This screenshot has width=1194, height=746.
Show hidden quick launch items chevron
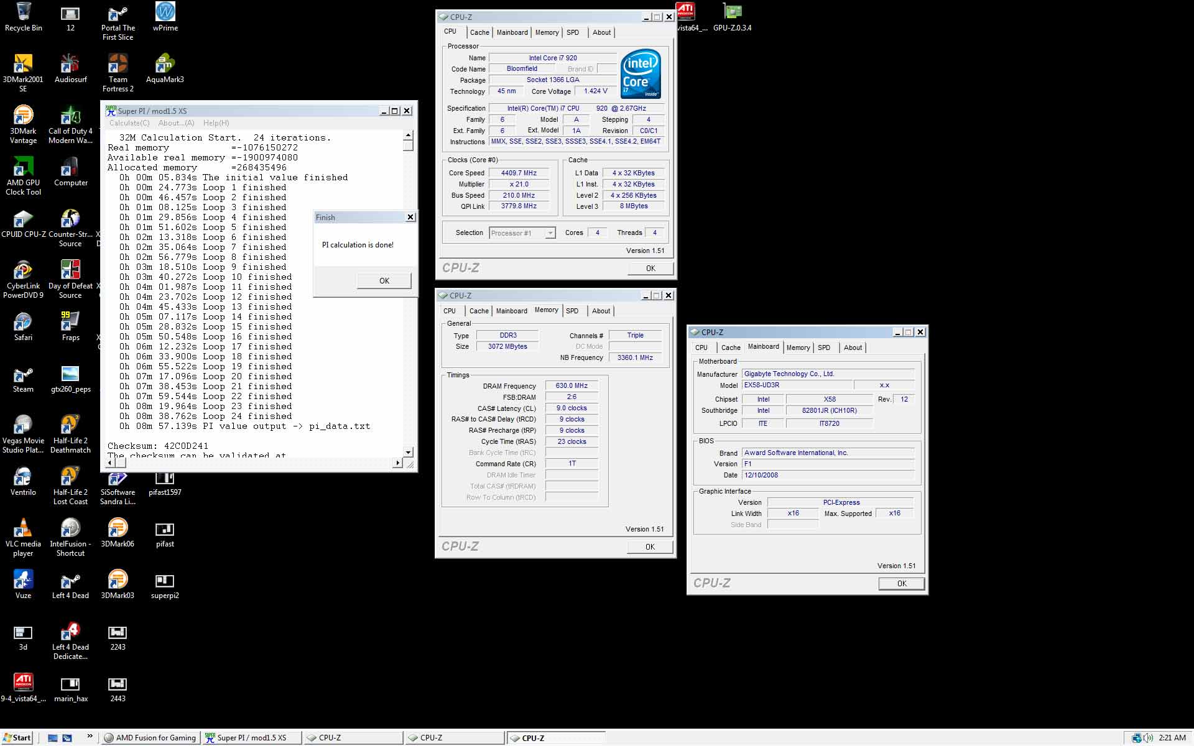tap(90, 737)
